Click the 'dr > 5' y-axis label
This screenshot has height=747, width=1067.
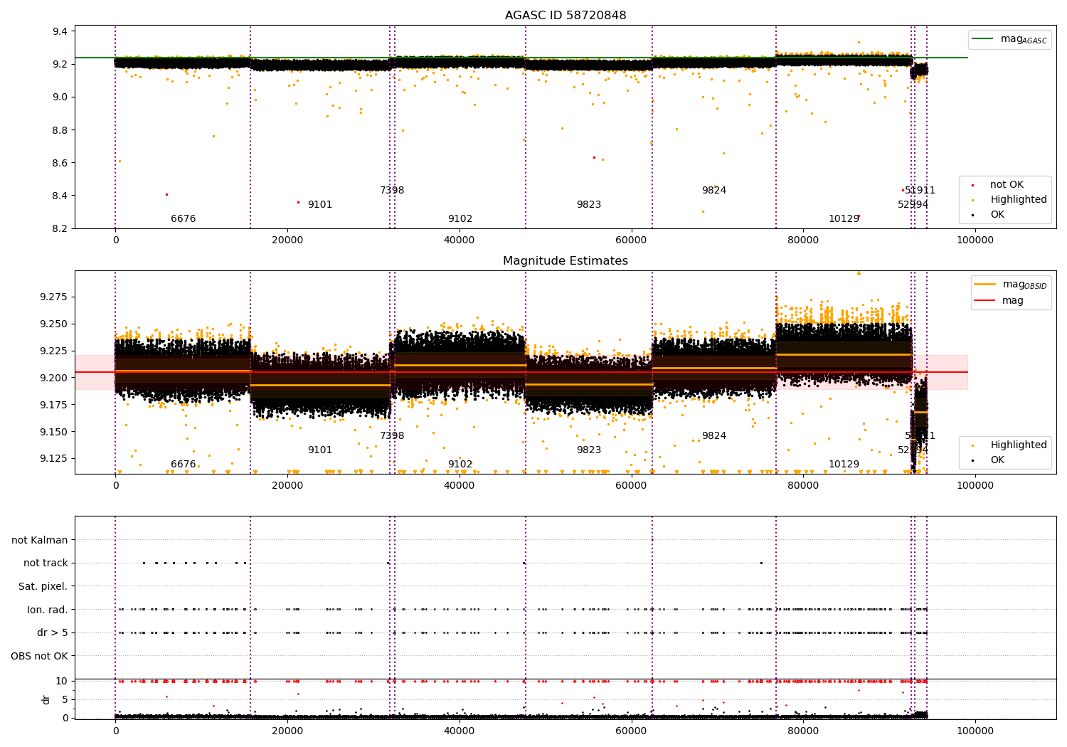click(x=53, y=633)
